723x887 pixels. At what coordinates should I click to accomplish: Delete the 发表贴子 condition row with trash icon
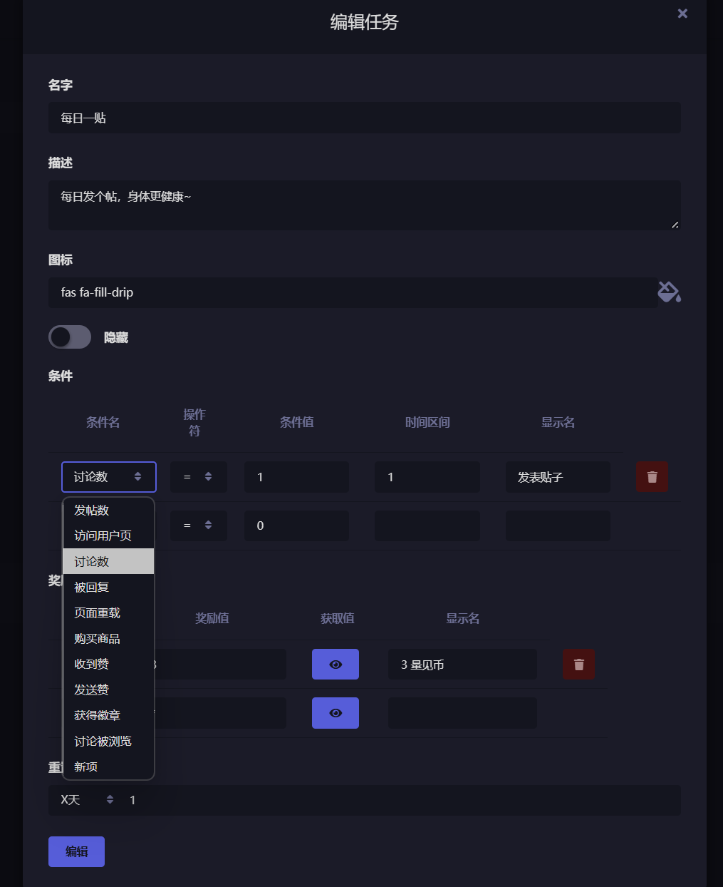(652, 476)
